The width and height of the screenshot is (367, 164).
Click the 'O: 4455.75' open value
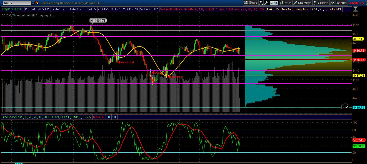[59, 9]
